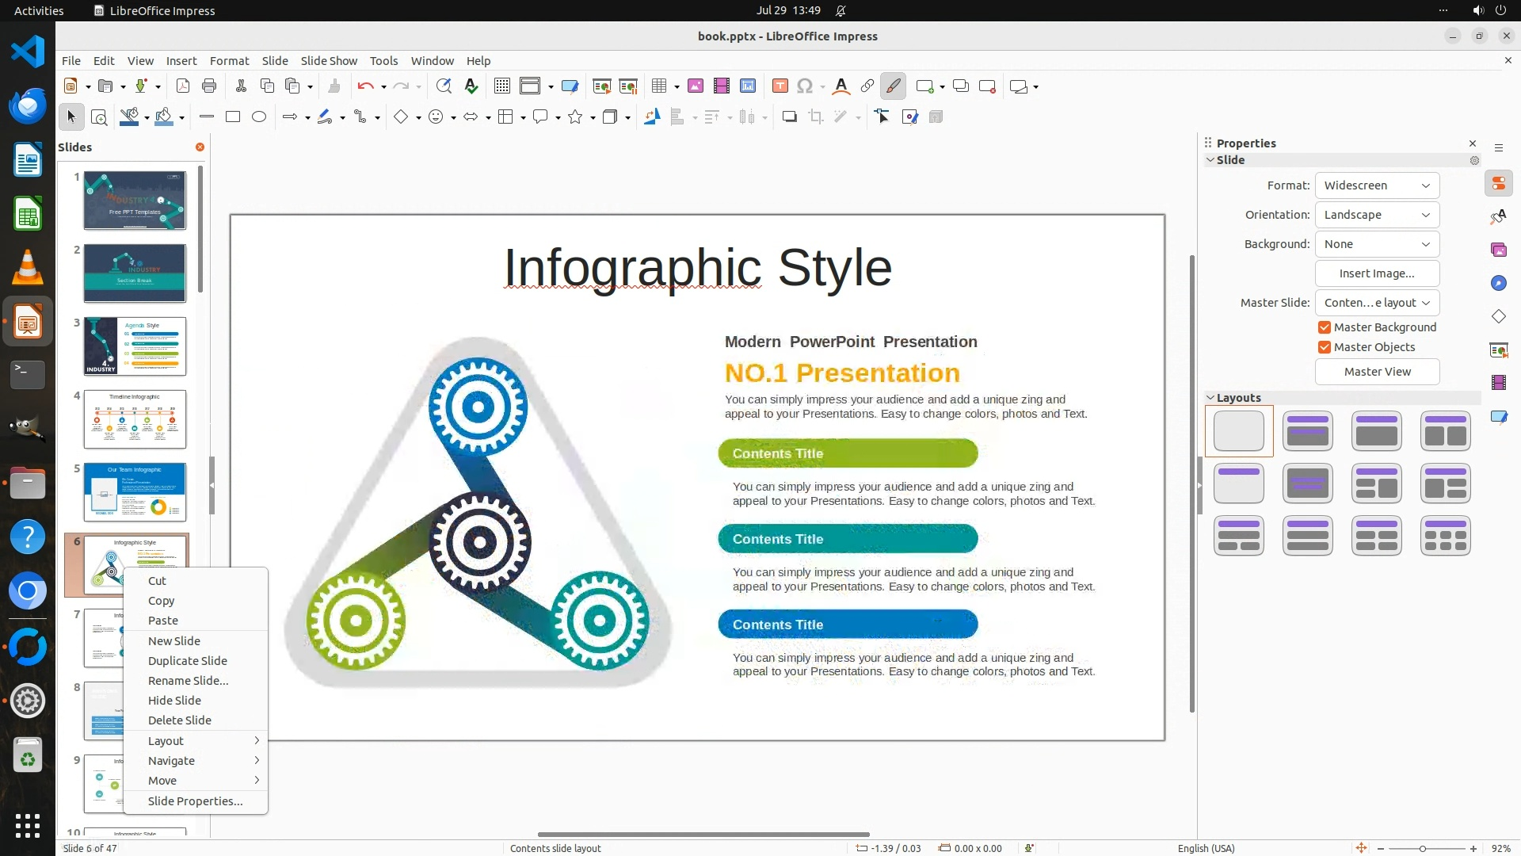
Task: Select the Ellipse drawing tool
Action: pos(259,117)
